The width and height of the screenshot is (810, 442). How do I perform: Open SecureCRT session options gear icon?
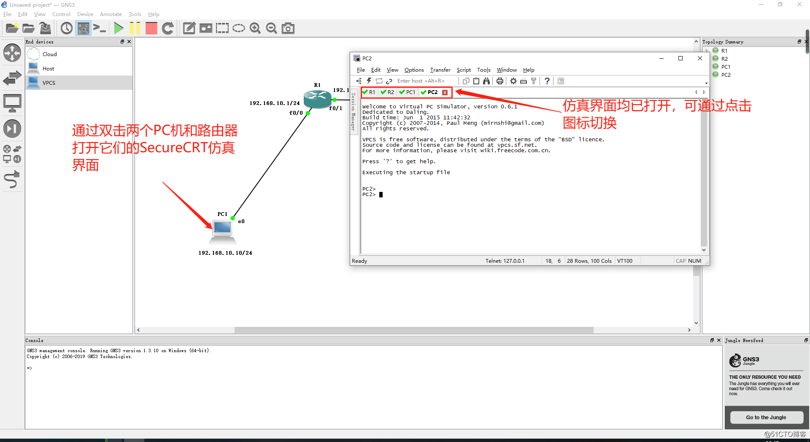(513, 81)
